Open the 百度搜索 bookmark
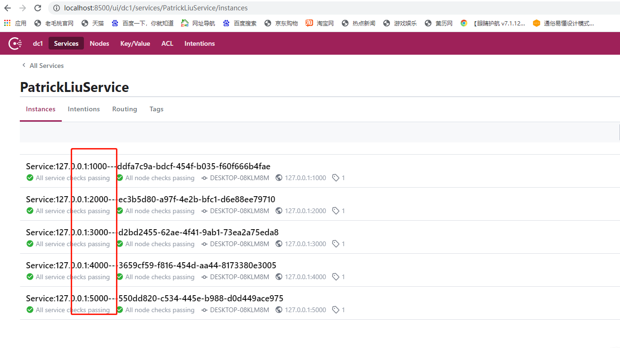 240,23
